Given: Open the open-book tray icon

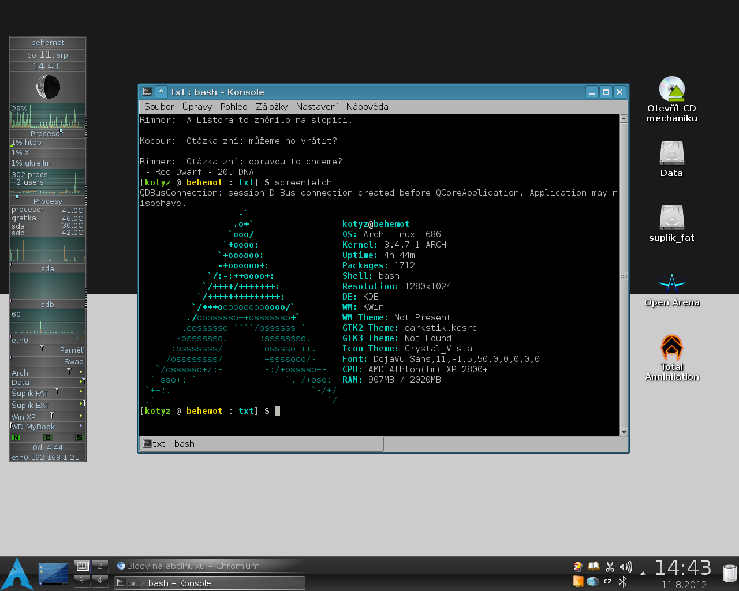Looking at the screenshot, I should 594,567.
